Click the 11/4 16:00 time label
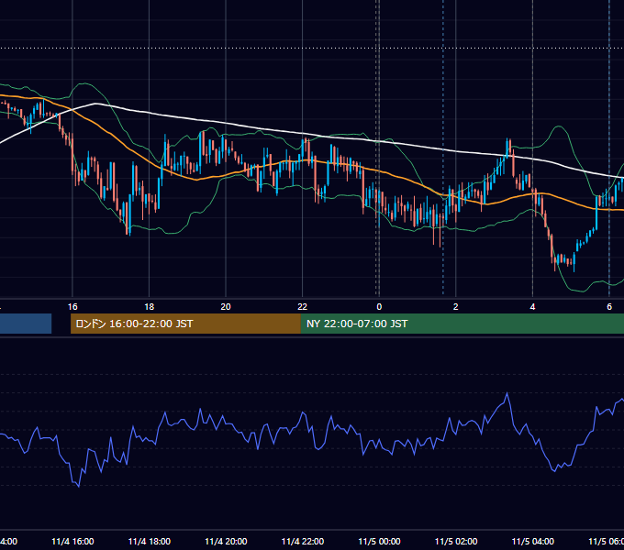The image size is (624, 550). pyautogui.click(x=72, y=542)
